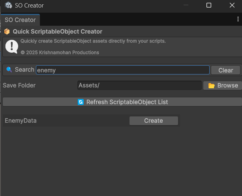Click the magnifier search icon
This screenshot has height=196, width=242.
(x=9, y=70)
